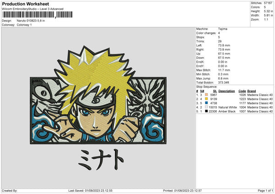
Task: Click the Height value 5.32 in
Action: point(268,11)
